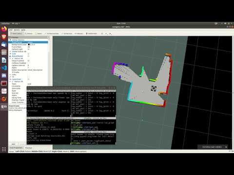This screenshot has width=234, height=175.
Task: Select the Move Camera tool
Action: pos(16,34)
